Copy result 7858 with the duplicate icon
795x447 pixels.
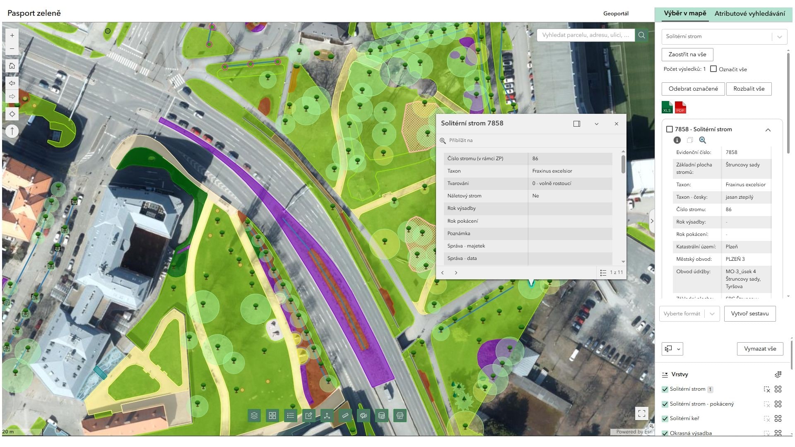click(x=690, y=140)
